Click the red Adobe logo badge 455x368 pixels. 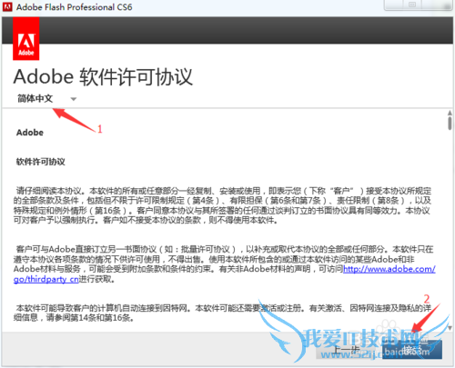[26, 38]
